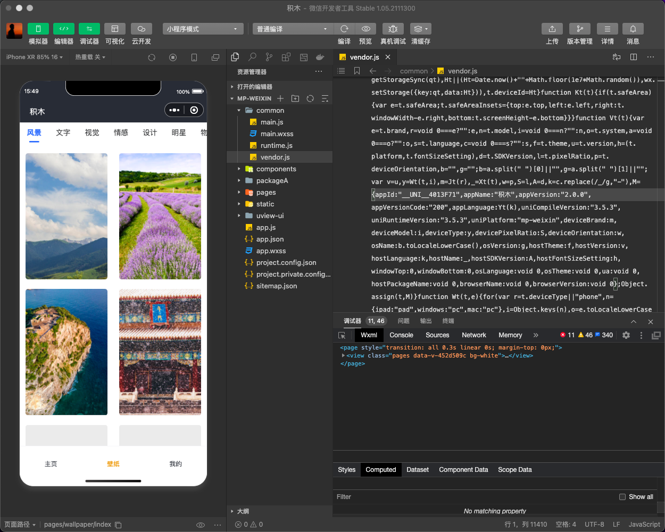Select the 文字 category in simulator
Image resolution: width=665 pixels, height=532 pixels.
[x=63, y=132]
